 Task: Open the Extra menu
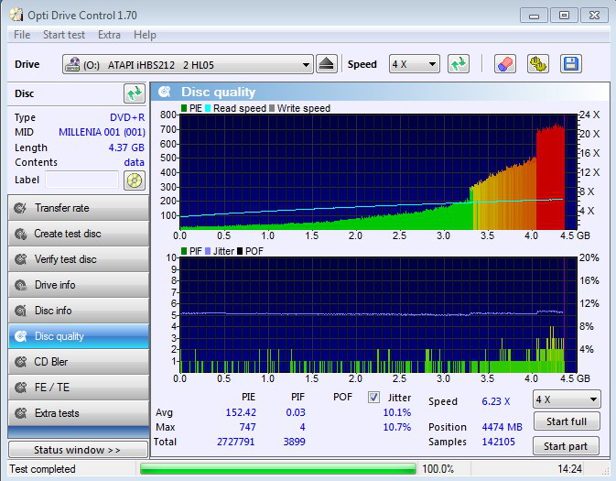(x=109, y=35)
